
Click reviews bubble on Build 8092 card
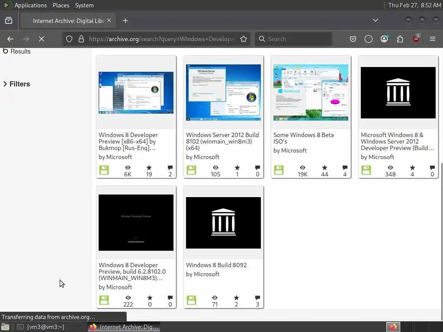pyautogui.click(x=257, y=297)
